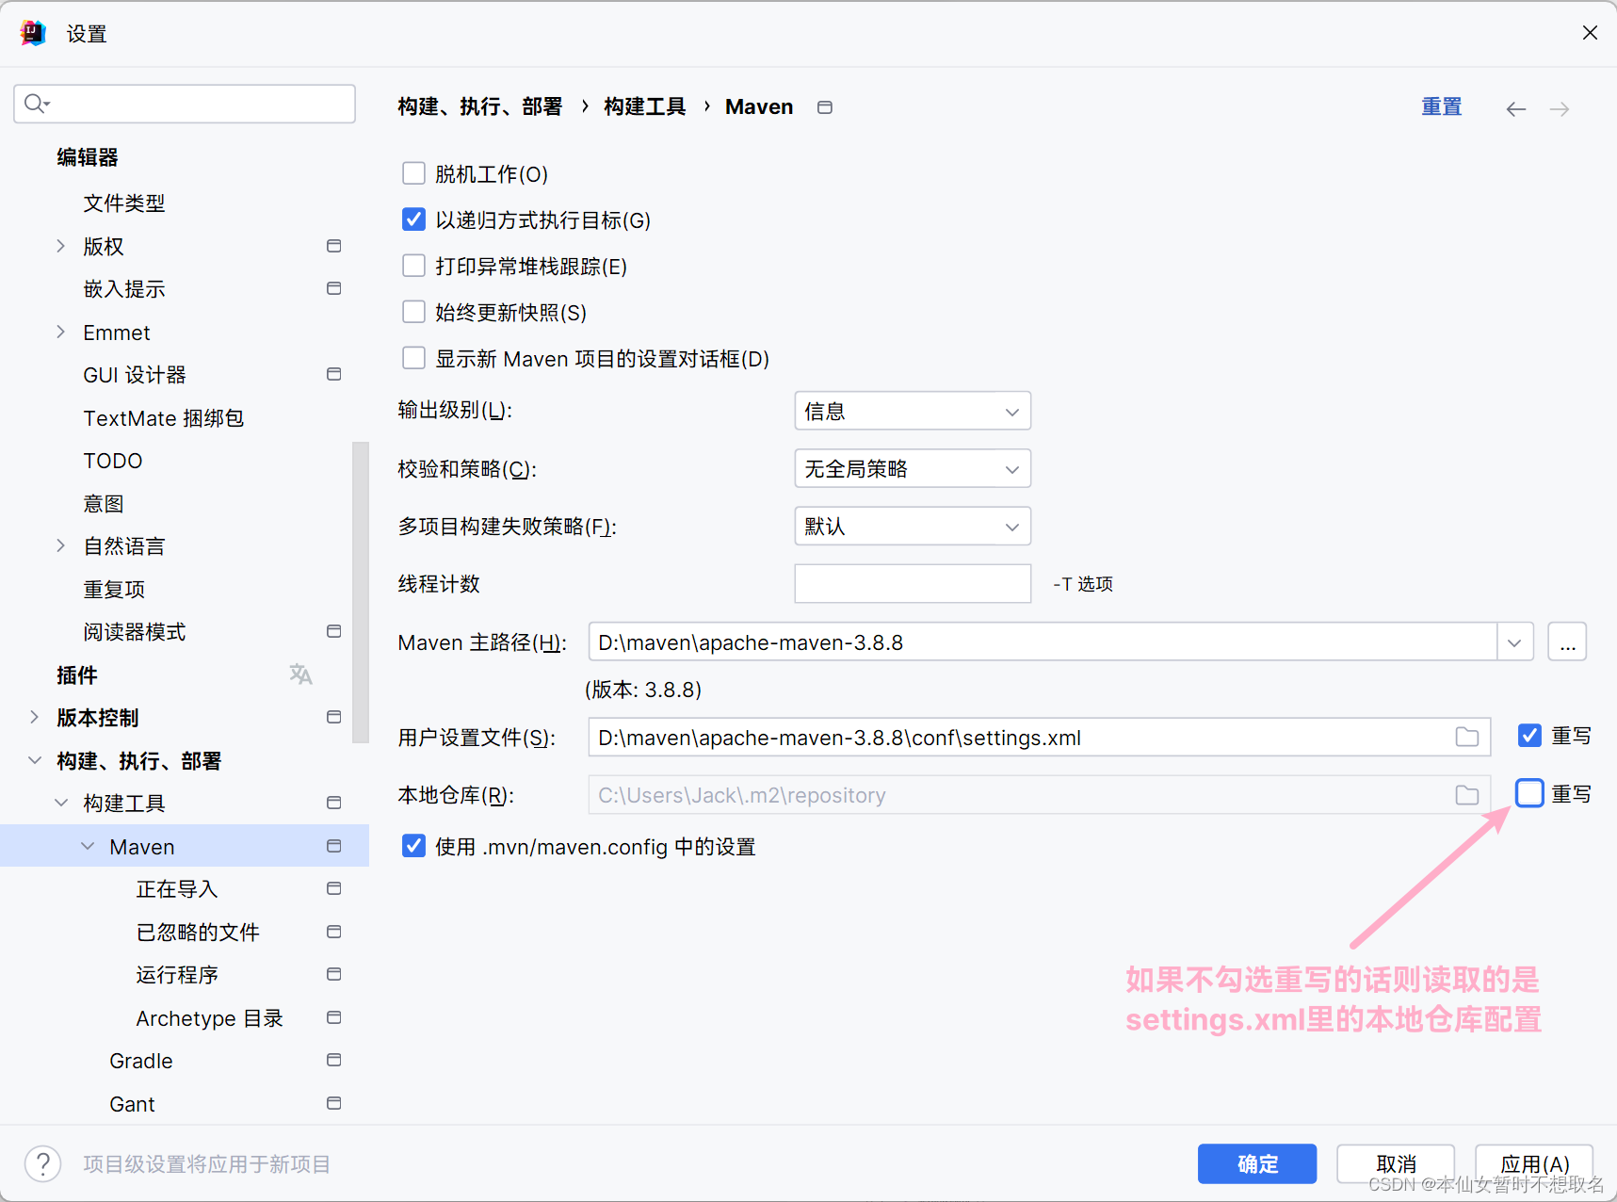The image size is (1617, 1202).
Task: Click ... browse button for Maven path
Action: tap(1567, 642)
